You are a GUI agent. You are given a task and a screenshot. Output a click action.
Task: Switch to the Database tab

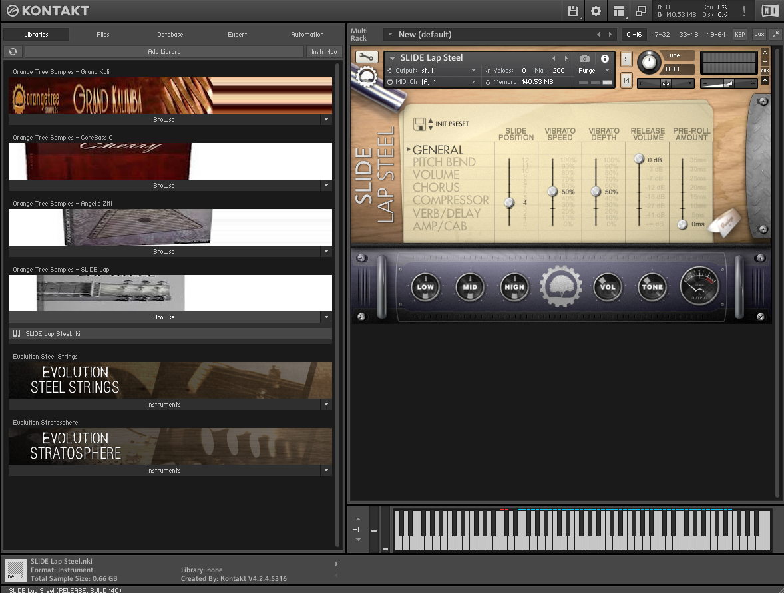click(x=170, y=35)
